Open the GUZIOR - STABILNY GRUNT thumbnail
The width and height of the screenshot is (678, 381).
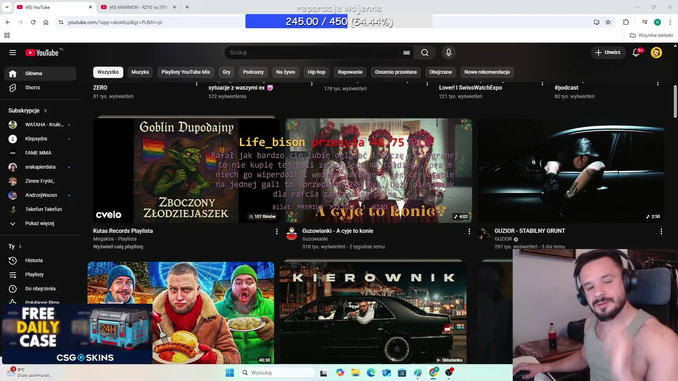coord(571,170)
